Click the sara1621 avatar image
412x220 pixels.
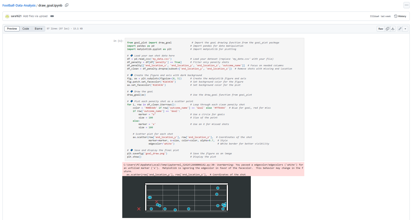tap(7, 16)
